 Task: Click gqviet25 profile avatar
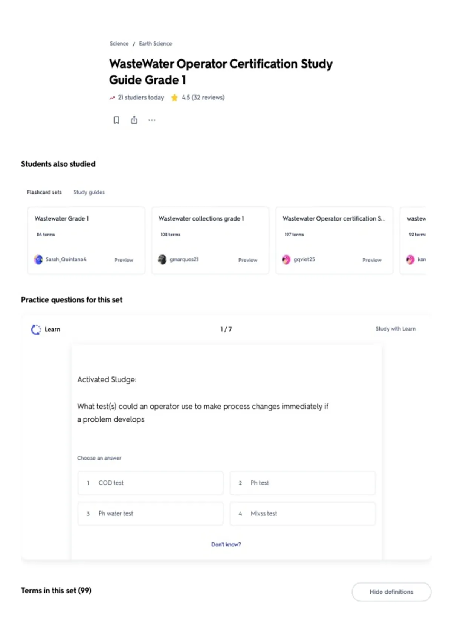pyautogui.click(x=286, y=259)
